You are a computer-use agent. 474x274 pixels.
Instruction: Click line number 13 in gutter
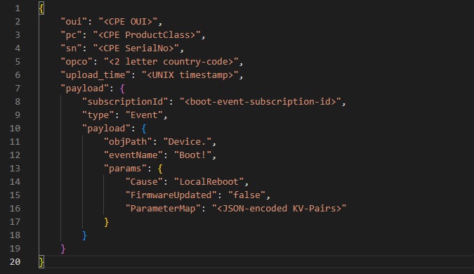tap(15, 168)
